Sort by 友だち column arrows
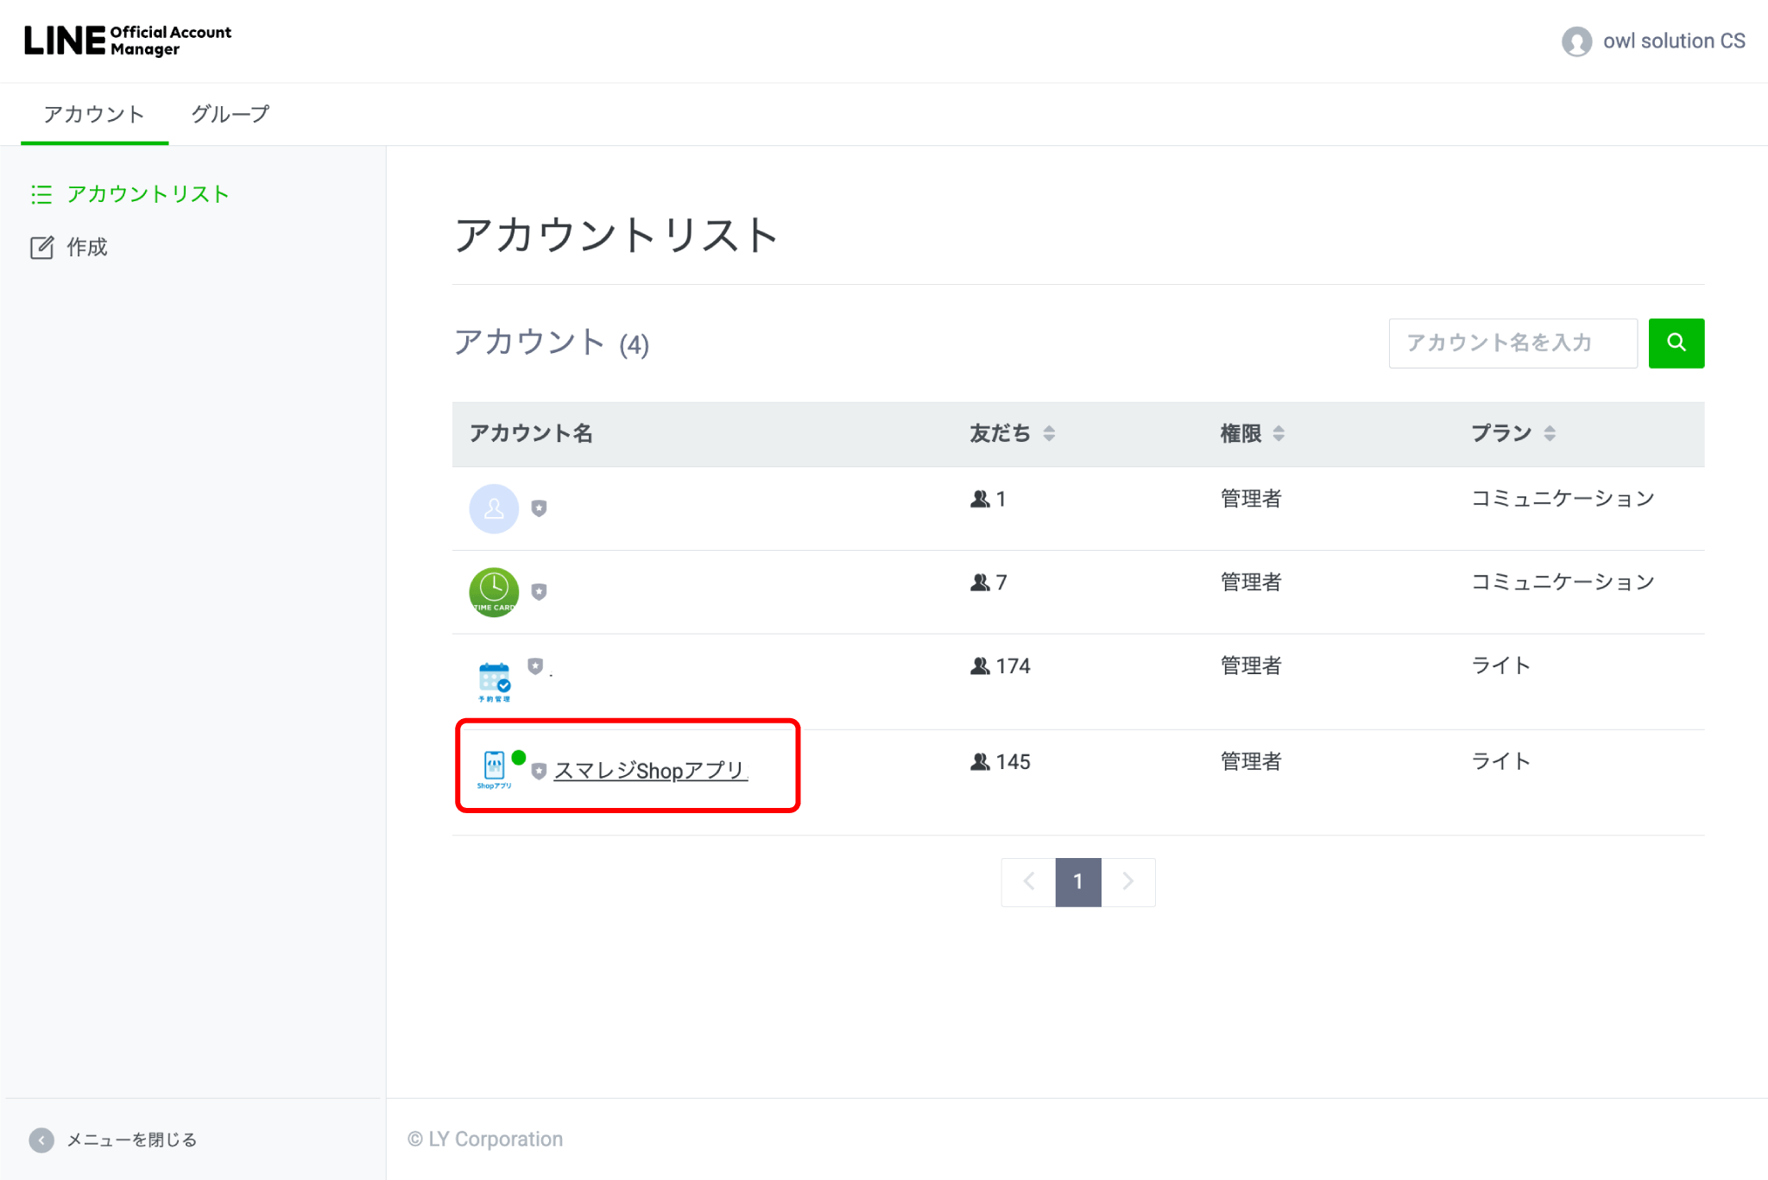The height and width of the screenshot is (1180, 1768). [x=1049, y=433]
